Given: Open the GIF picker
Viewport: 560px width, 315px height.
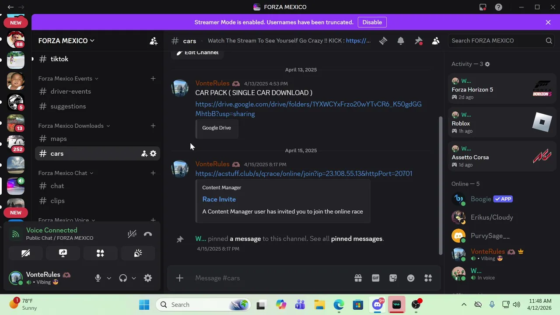Looking at the screenshot, I should (x=375, y=278).
